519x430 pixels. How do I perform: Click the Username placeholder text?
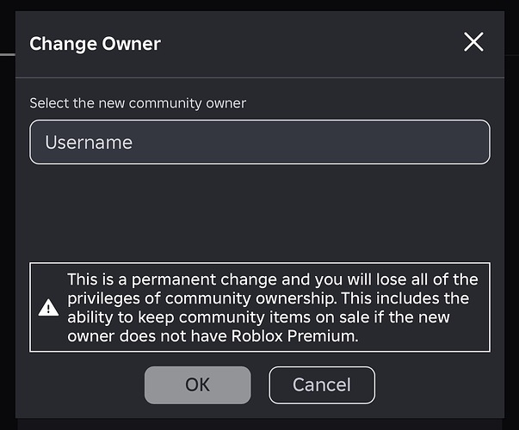[89, 143]
